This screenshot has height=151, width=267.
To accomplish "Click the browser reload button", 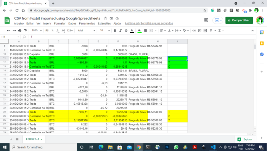I will 17,10.
